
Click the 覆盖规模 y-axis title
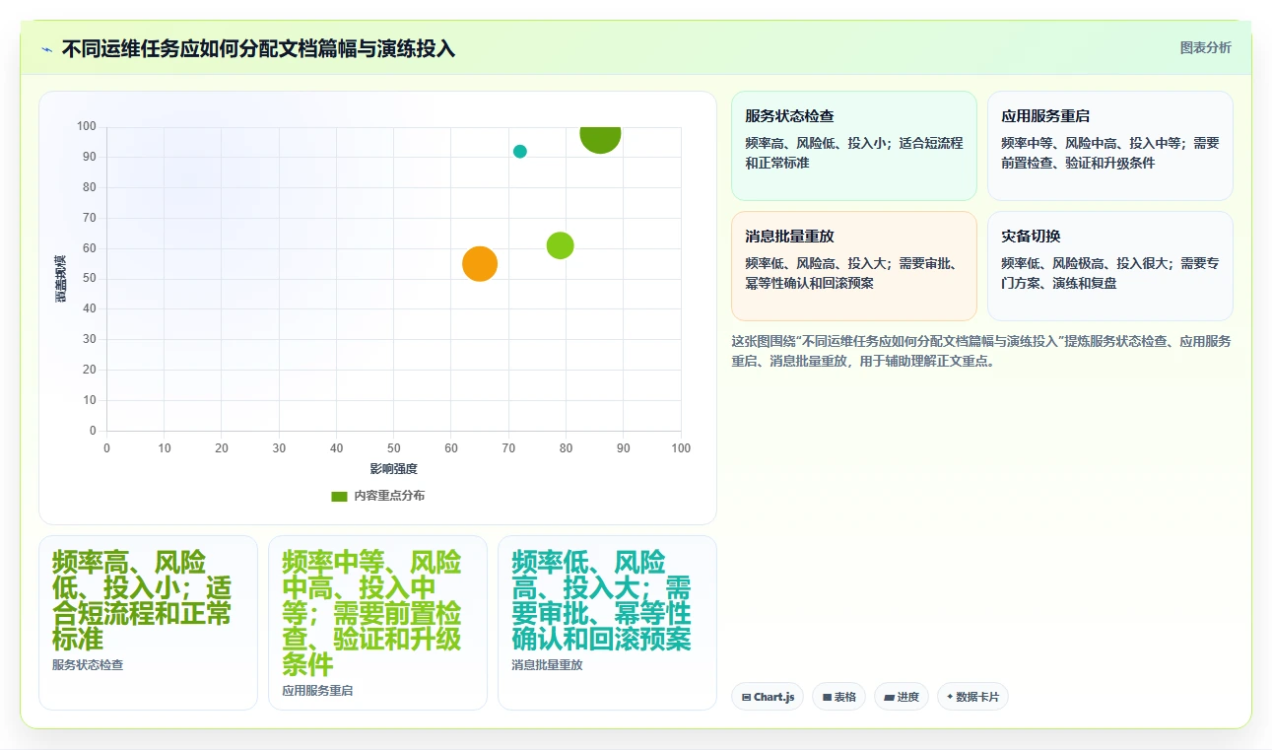[x=61, y=278]
